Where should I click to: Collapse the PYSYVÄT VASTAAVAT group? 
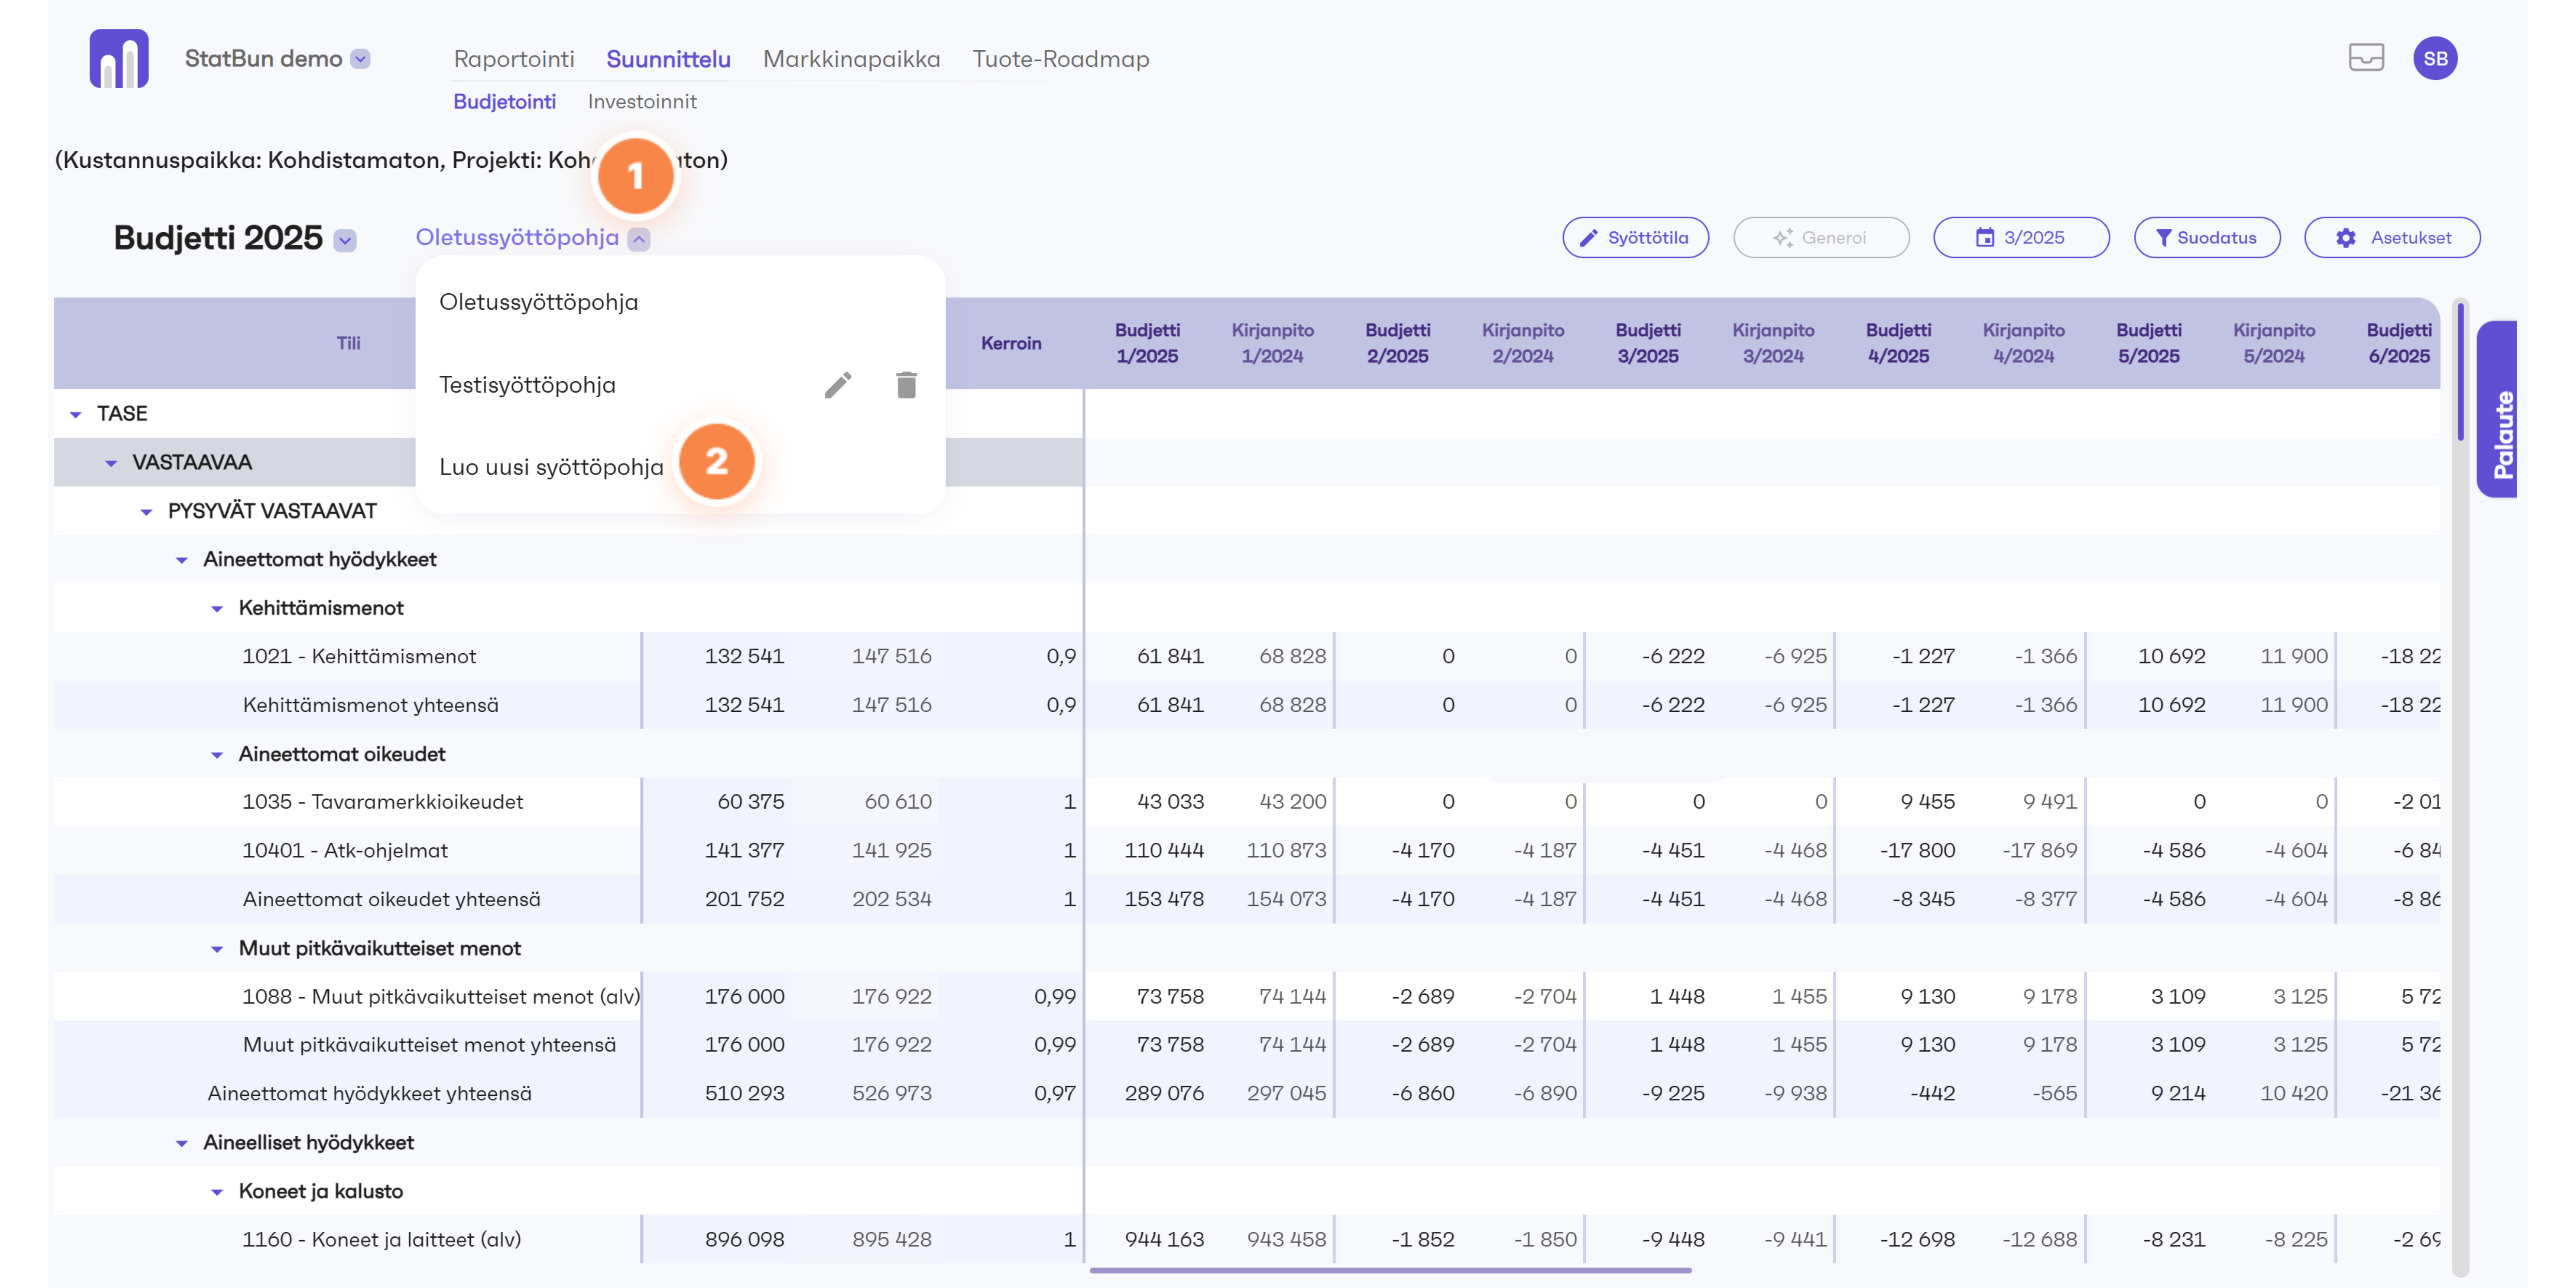tap(146, 512)
